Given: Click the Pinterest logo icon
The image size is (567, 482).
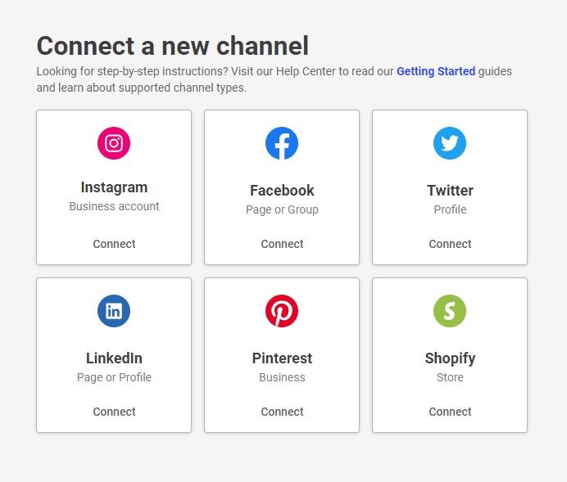Looking at the screenshot, I should (x=282, y=311).
